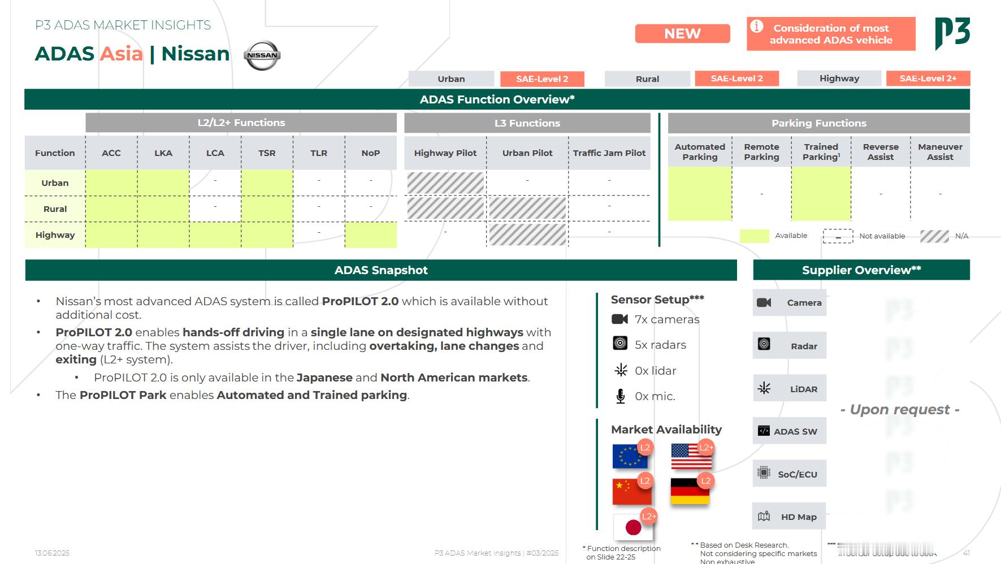Click the Nissan logo beside the title
Image resolution: width=1001 pixels, height=564 pixels.
[262, 55]
